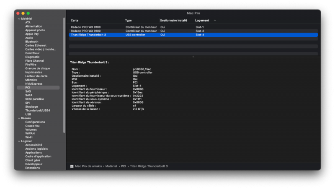Select the Radeon PRO WX 9100 Slot-3 row
The width and height of the screenshot is (335, 189).
click(x=193, y=31)
